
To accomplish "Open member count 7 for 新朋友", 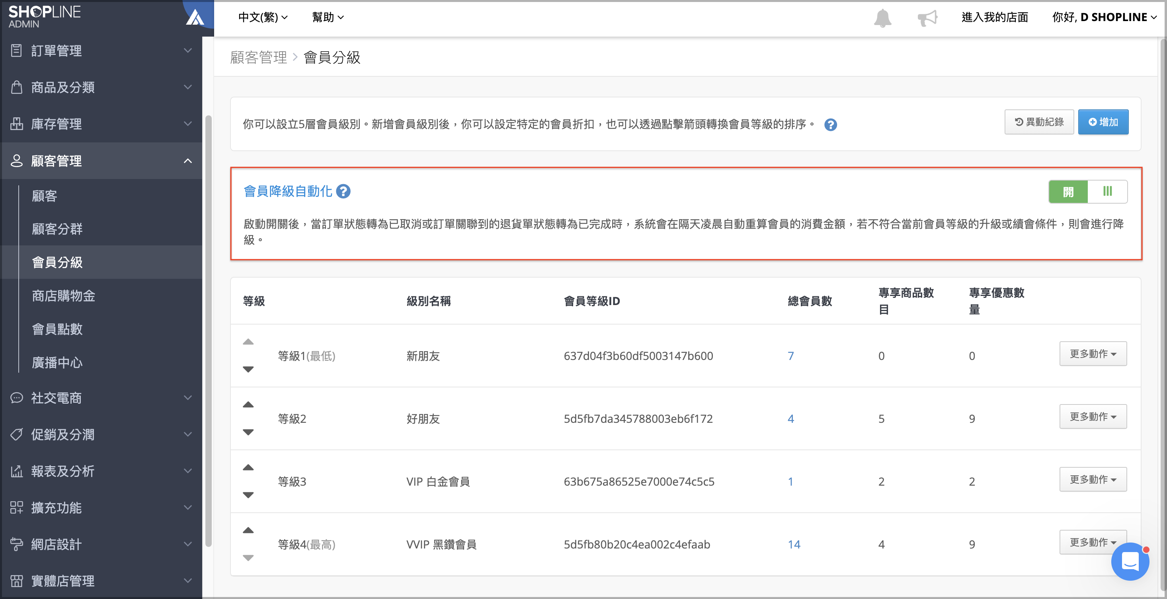I will tap(790, 356).
